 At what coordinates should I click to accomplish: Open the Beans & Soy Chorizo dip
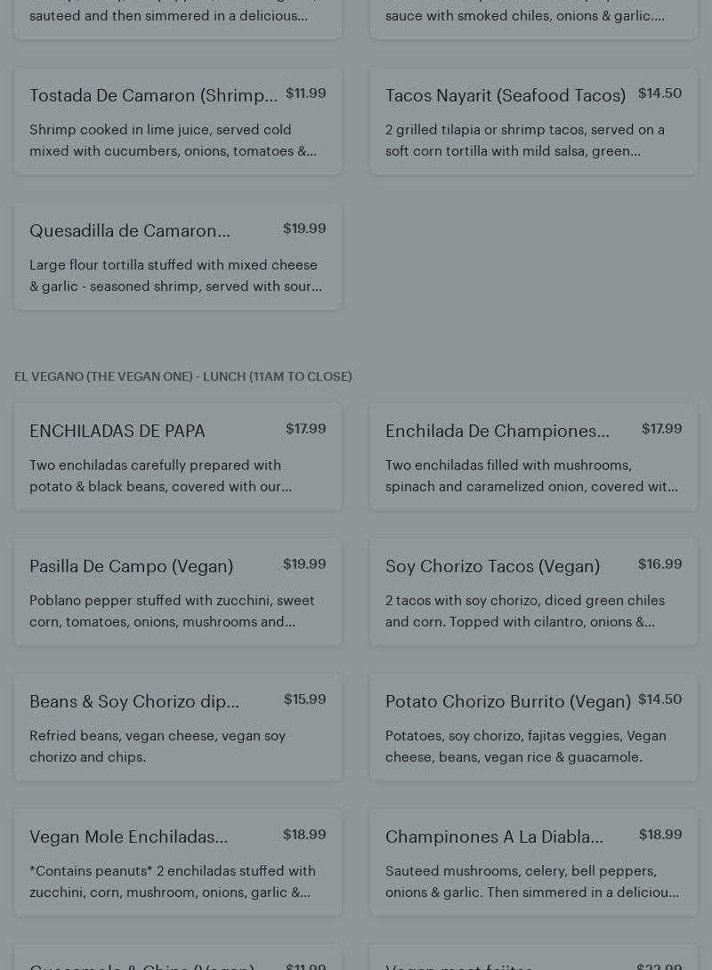[x=134, y=702]
